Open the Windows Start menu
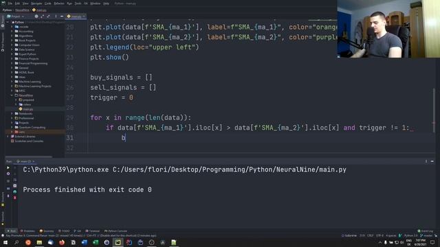 [x=5, y=242]
